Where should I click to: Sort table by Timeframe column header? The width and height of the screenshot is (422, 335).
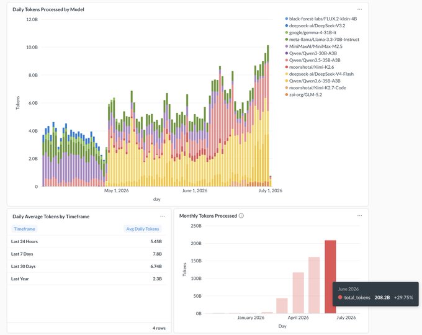click(x=24, y=229)
